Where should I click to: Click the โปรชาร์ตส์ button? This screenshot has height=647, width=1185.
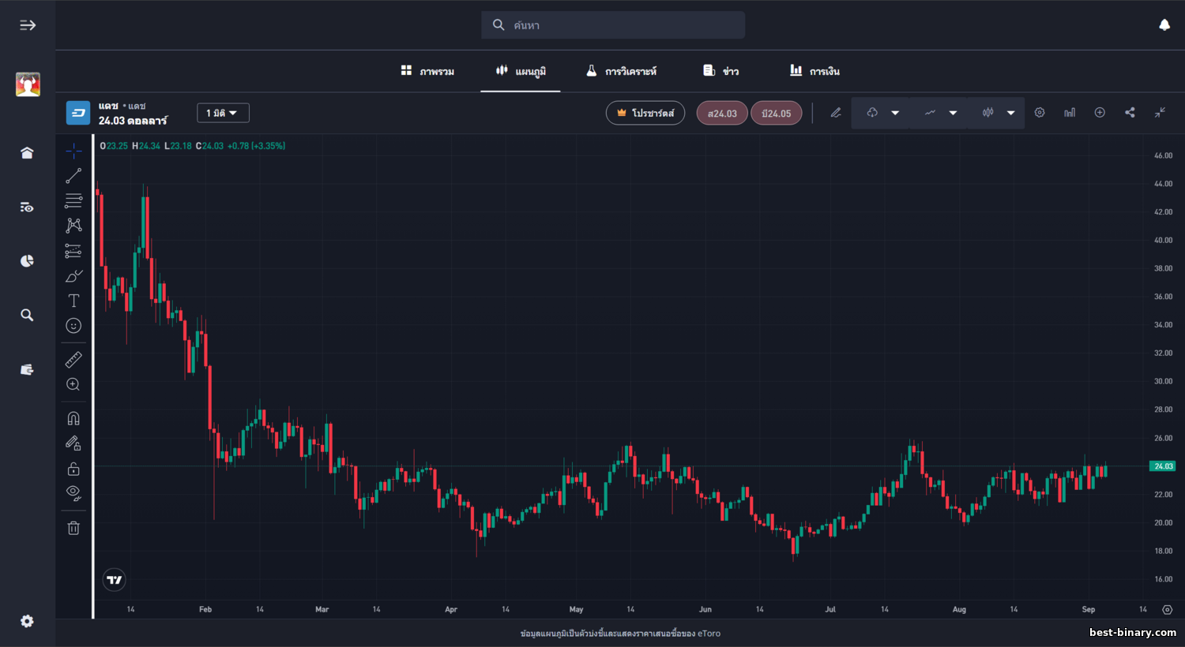[x=645, y=113]
